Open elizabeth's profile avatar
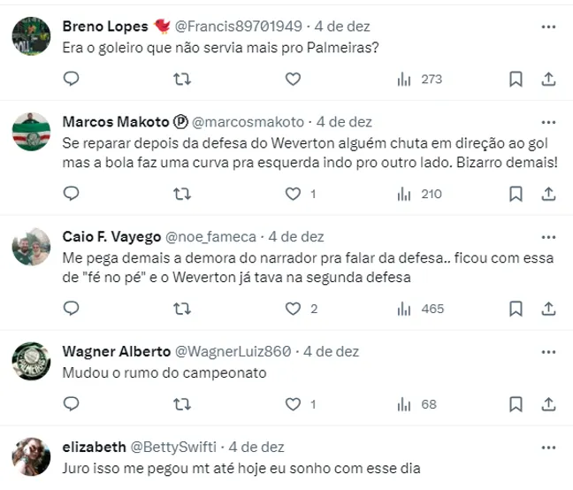This screenshot has height=490, width=573. pos(30,454)
